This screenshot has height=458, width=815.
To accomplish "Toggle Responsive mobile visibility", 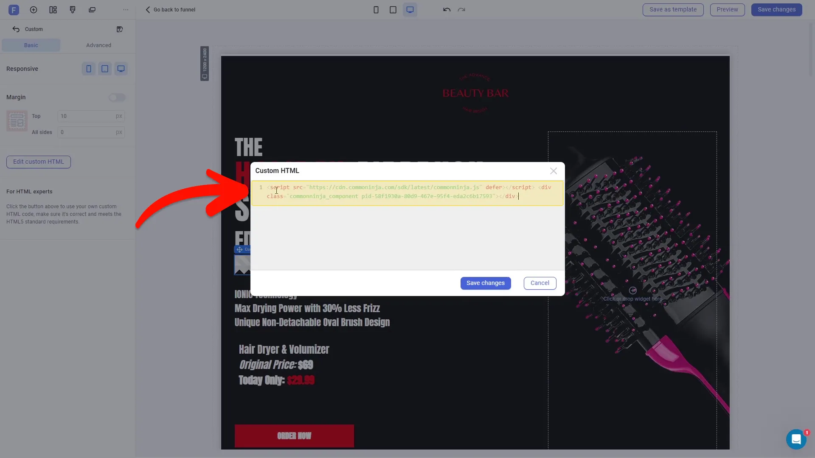I will (89, 69).
